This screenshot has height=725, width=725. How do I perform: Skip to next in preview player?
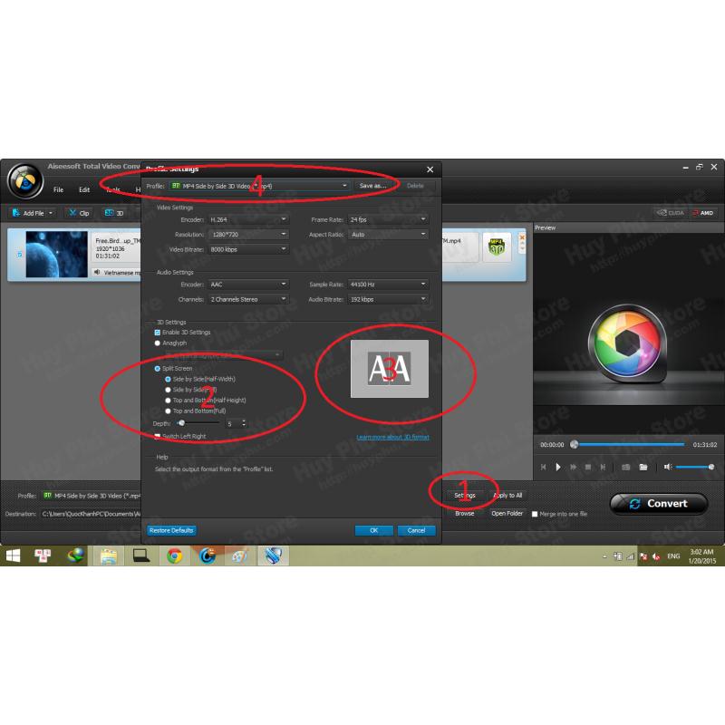[x=603, y=467]
